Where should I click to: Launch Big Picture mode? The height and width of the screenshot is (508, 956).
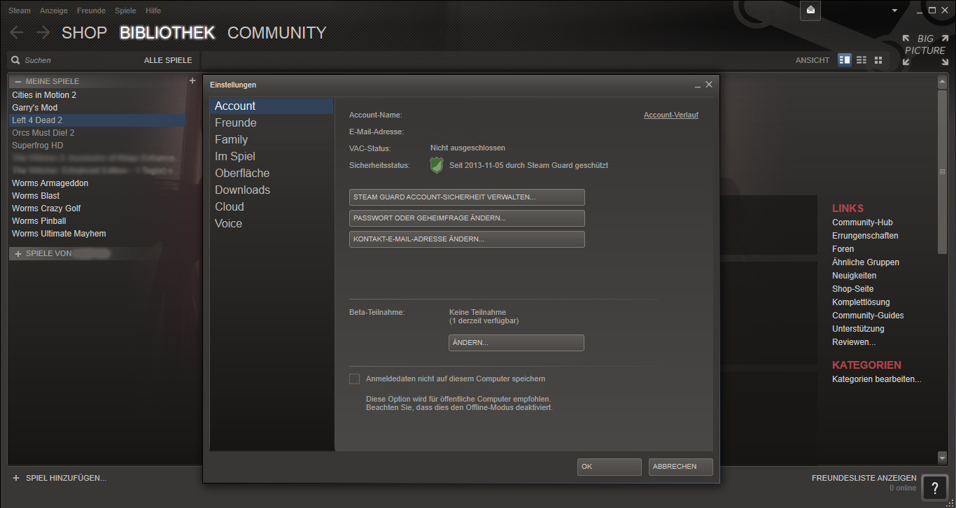[x=925, y=50]
